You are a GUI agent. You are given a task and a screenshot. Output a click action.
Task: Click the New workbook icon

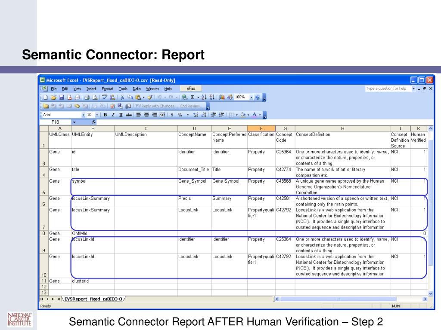point(46,98)
